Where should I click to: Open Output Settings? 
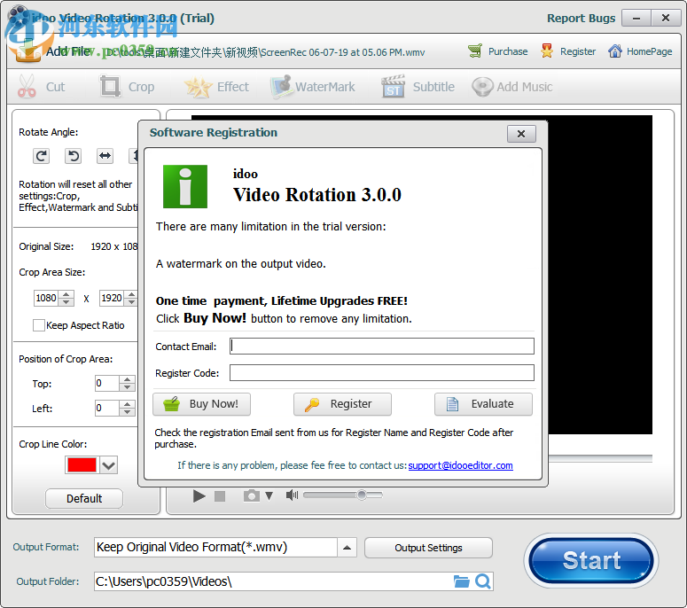coord(428,548)
